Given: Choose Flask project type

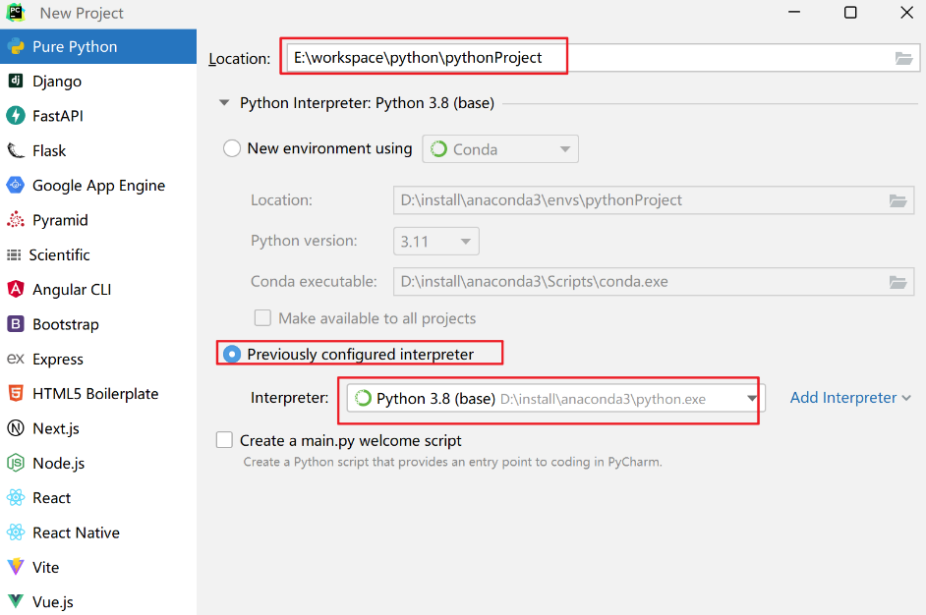Looking at the screenshot, I should (x=98, y=150).
